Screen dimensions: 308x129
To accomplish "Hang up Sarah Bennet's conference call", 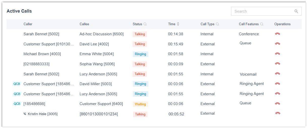I will pyautogui.click(x=278, y=34).
